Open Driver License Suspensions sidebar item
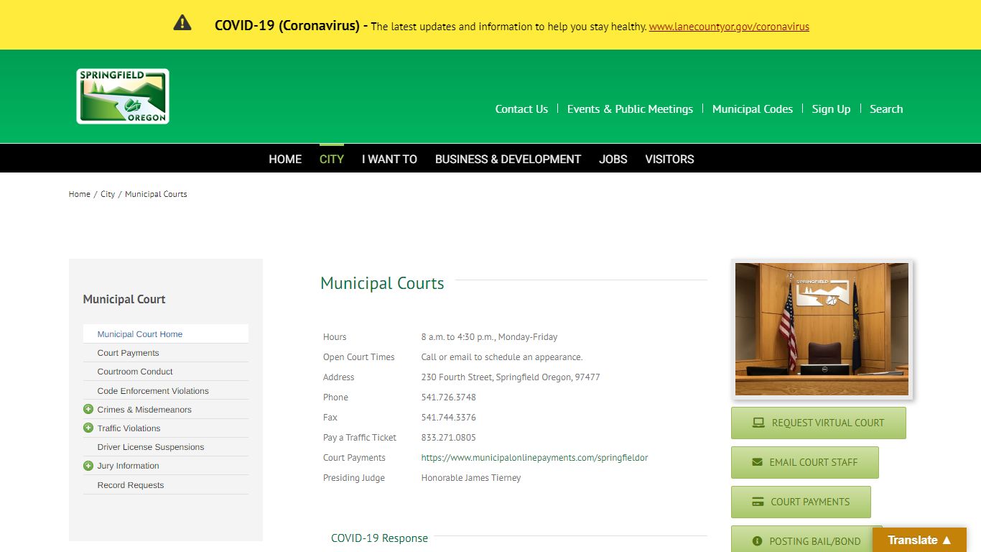The image size is (981, 552). click(166, 447)
